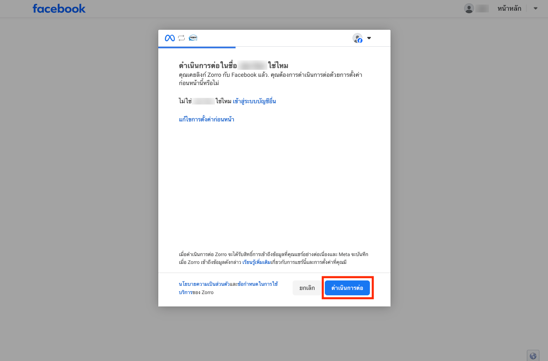The height and width of the screenshot is (361, 548).
Task: Open the เรียนรู้เพิ่มเติม link
Action: tap(256, 262)
